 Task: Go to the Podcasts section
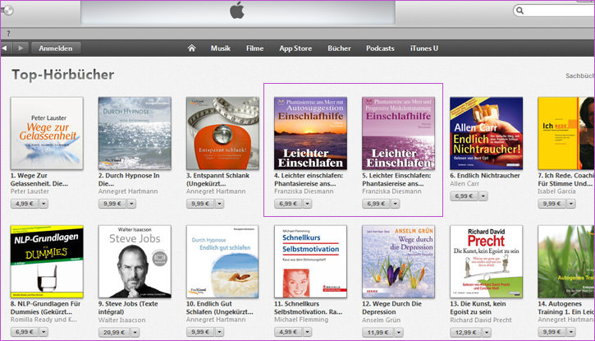tap(380, 48)
